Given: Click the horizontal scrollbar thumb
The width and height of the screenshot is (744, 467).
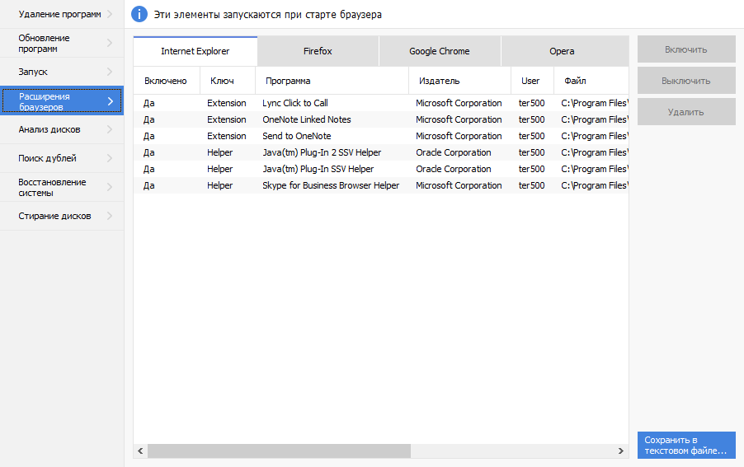Looking at the screenshot, I should click(279, 451).
